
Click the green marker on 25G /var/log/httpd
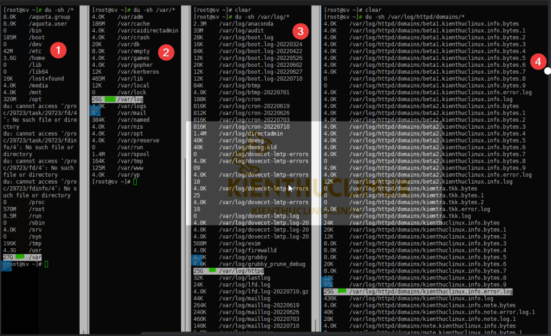(211, 271)
